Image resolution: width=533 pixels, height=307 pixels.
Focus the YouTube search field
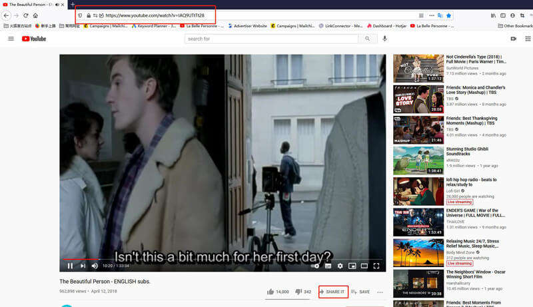click(271, 39)
